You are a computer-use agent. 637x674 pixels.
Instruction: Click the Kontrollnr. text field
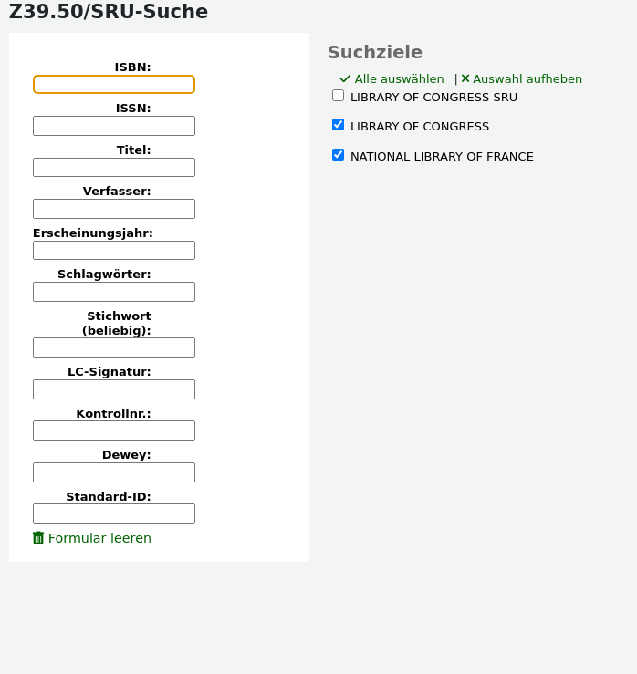pos(114,430)
